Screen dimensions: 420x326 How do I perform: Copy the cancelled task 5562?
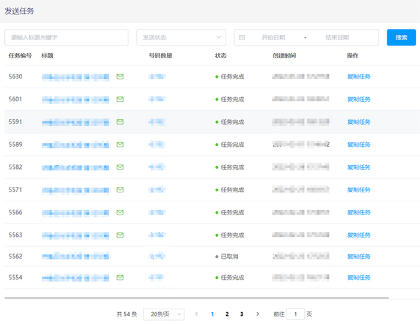click(x=359, y=256)
